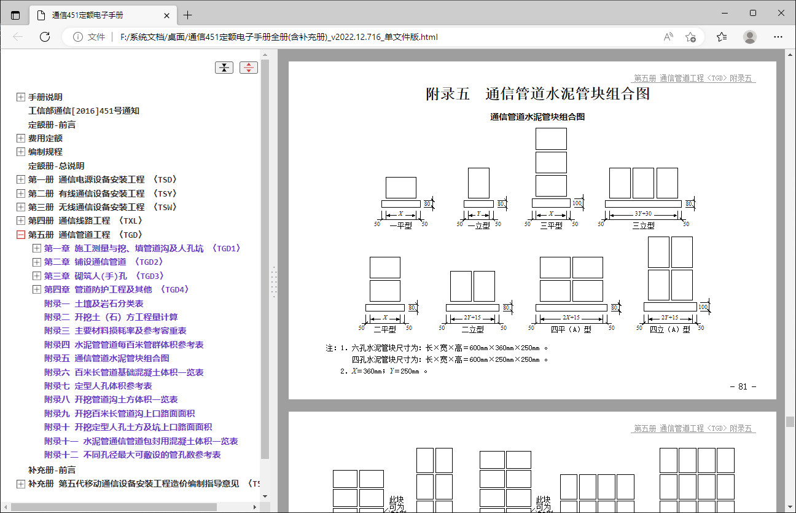Expand 补充册 第五代移动通信设备 node
This screenshot has width=796, height=513.
click(21, 484)
